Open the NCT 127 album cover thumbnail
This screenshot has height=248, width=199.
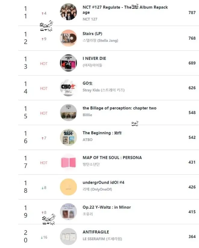pyautogui.click(x=68, y=12)
